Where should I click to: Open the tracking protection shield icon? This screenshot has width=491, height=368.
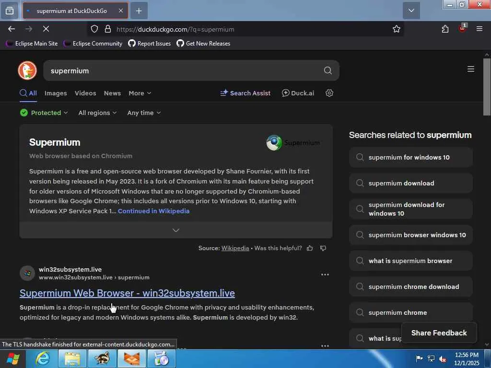coord(94,29)
